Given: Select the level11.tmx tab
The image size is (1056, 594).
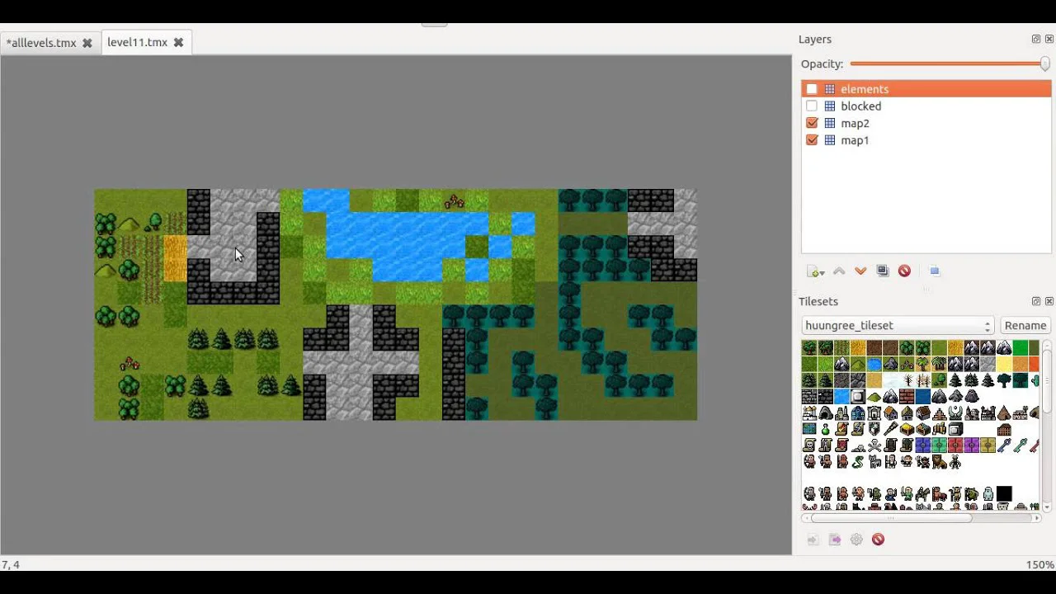Looking at the screenshot, I should [x=137, y=42].
